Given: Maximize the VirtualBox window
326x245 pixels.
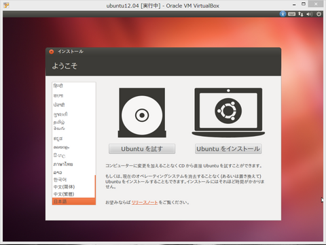Looking at the screenshot, I should tap(304, 4).
